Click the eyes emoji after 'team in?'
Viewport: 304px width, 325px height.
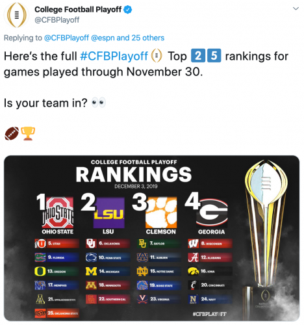[x=99, y=102]
